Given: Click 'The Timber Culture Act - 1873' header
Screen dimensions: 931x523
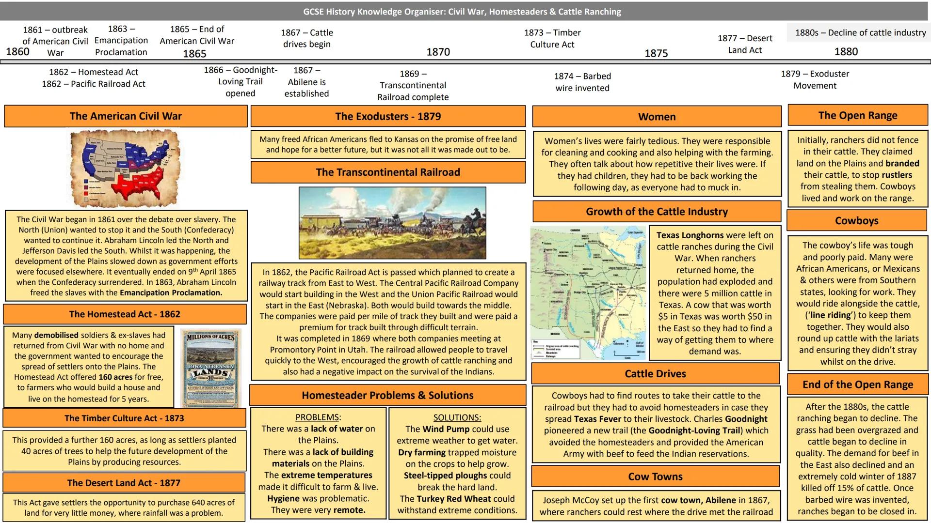Looking at the screenshot, I should (x=124, y=418).
